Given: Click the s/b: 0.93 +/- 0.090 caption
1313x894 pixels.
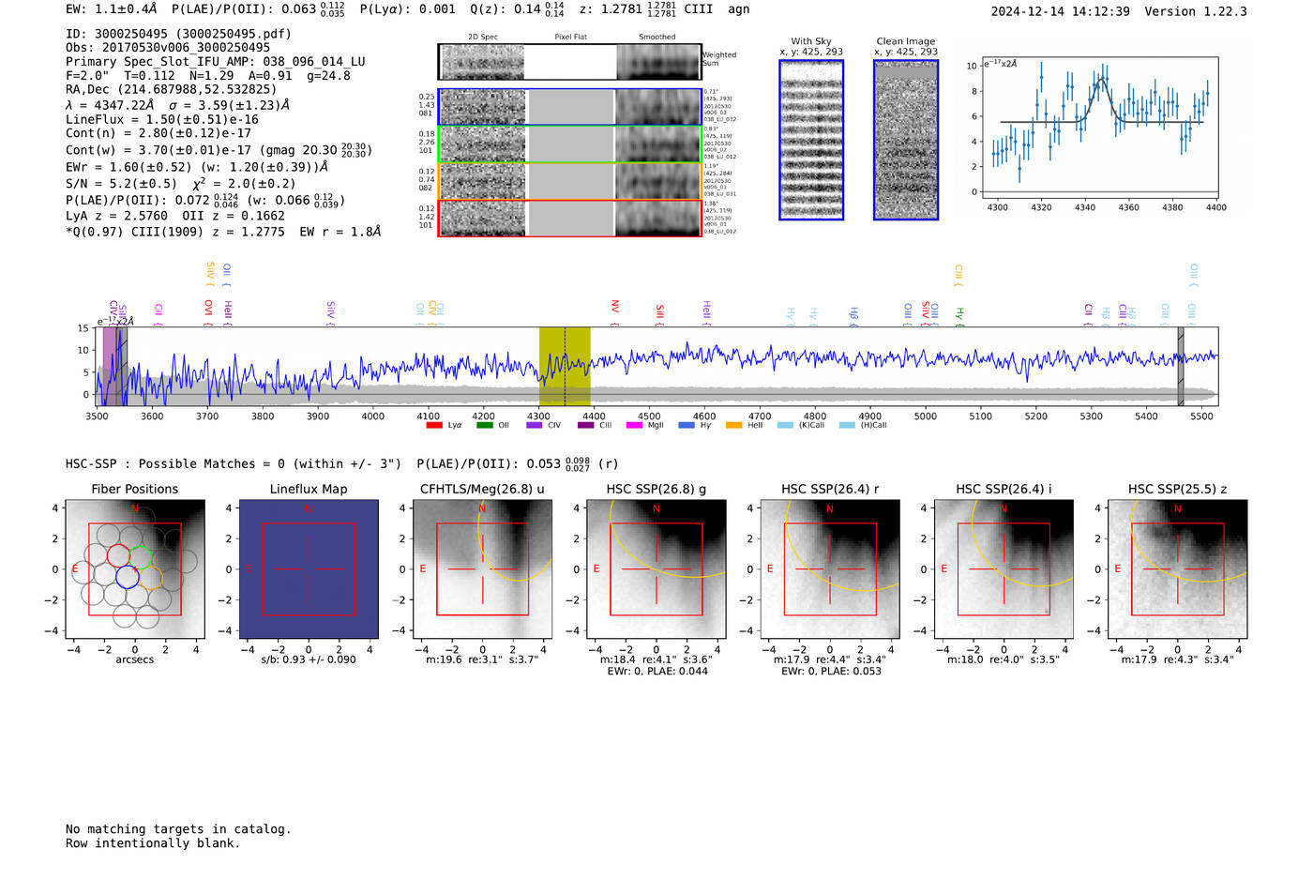Looking at the screenshot, I should 309,659.
